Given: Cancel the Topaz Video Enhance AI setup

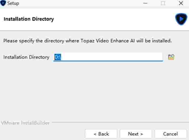Looking at the screenshot, I should pyautogui.click(x=170, y=134).
